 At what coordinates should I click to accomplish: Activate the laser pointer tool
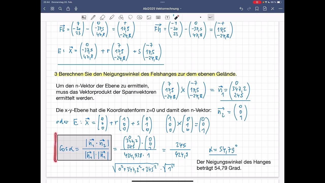[x=176, y=17]
